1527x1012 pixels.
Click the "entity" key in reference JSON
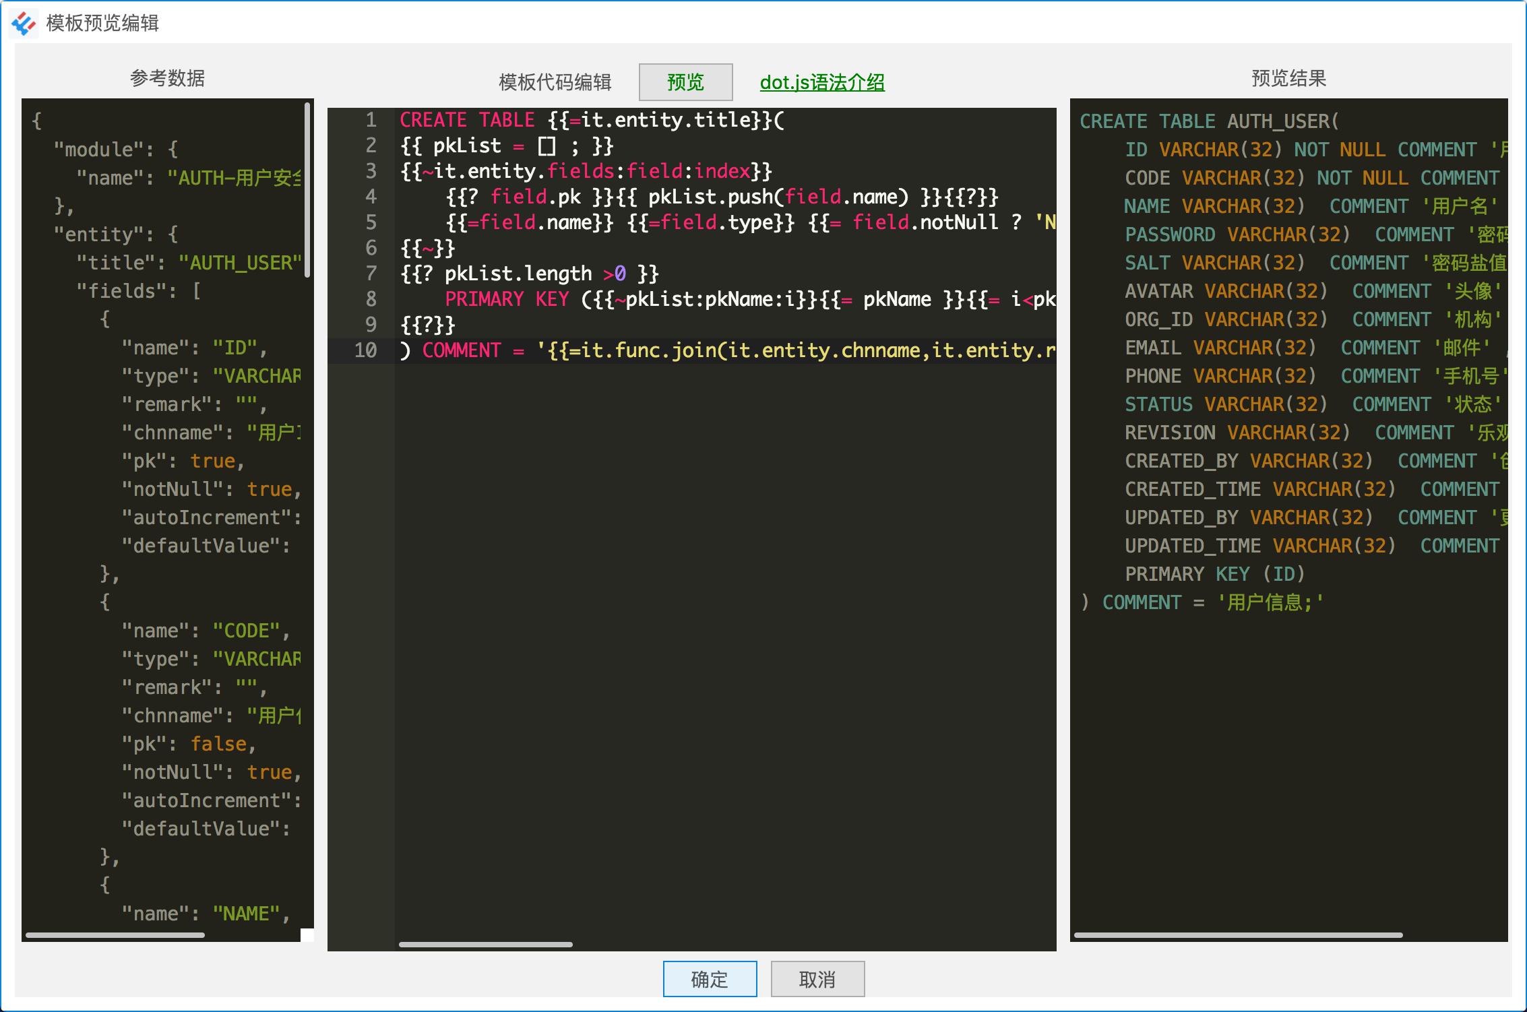coord(93,234)
